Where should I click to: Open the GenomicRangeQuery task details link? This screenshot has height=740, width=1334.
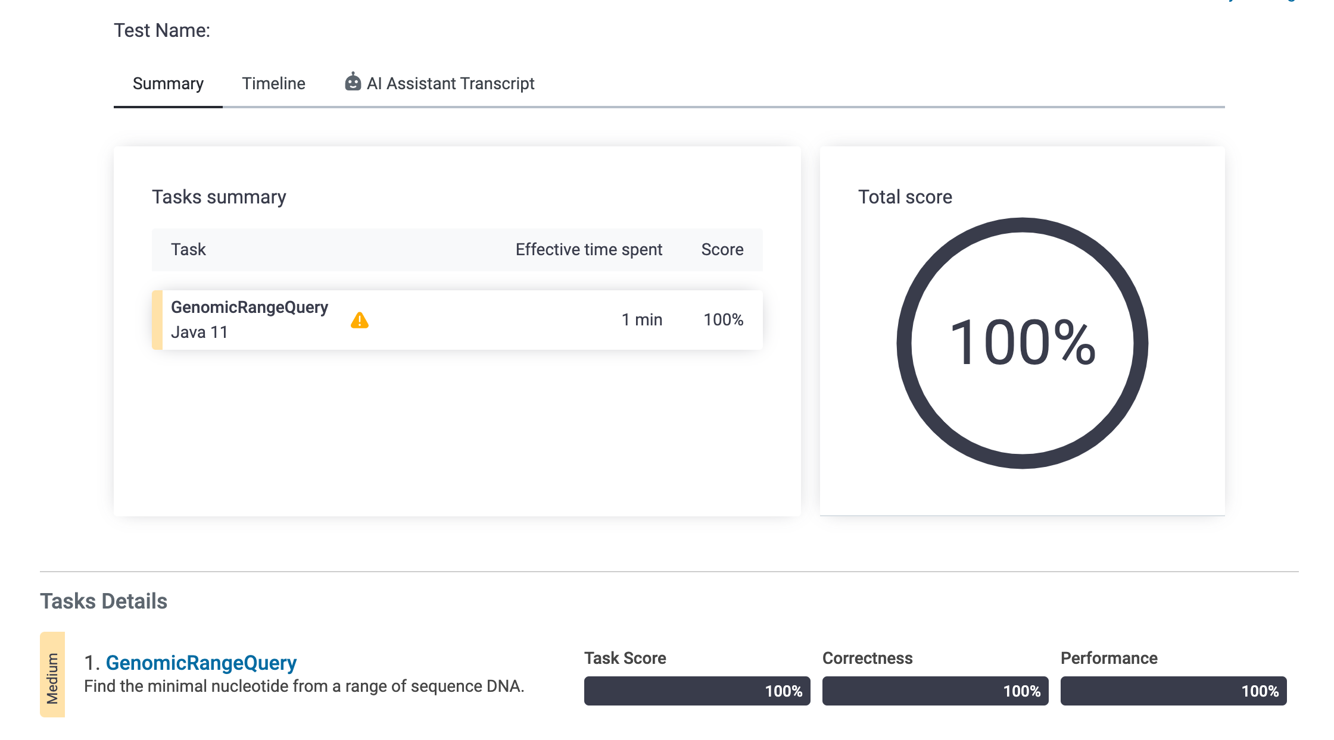[201, 662]
